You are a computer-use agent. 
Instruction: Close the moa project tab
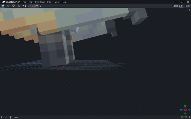pos(5,117)
